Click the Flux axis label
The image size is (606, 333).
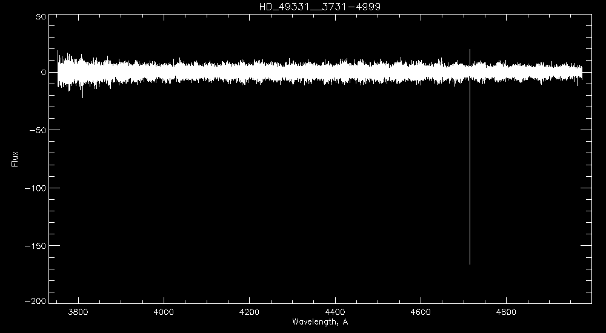coord(15,159)
